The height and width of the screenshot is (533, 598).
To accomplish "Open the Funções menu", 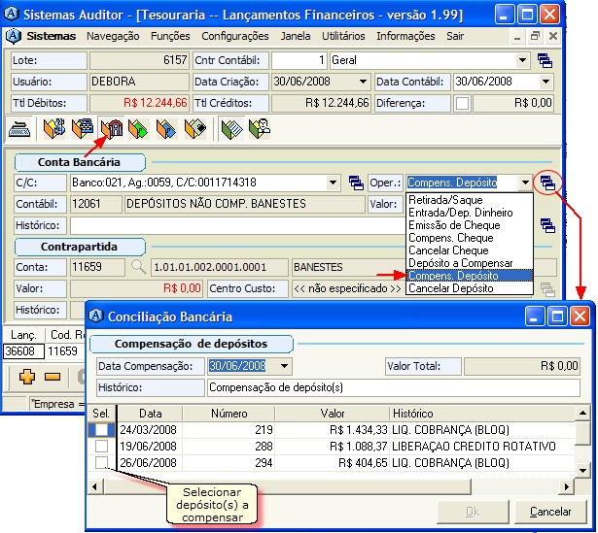I will 170,36.
